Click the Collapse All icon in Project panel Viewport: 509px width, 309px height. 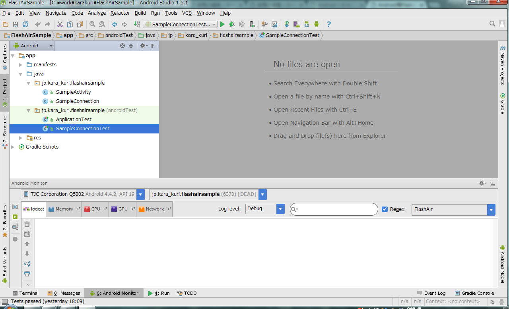[131, 46]
